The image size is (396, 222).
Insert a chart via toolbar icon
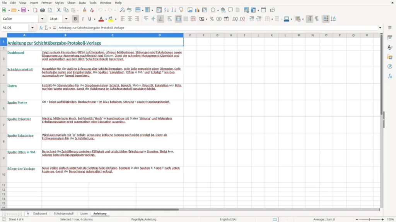(x=197, y=10)
